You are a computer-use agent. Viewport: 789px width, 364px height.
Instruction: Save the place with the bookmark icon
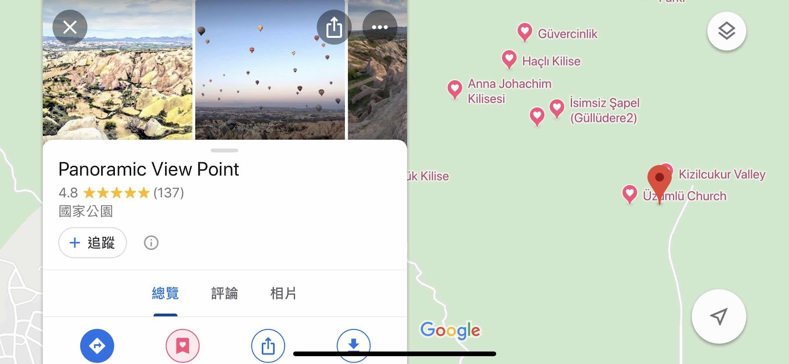coord(182,346)
